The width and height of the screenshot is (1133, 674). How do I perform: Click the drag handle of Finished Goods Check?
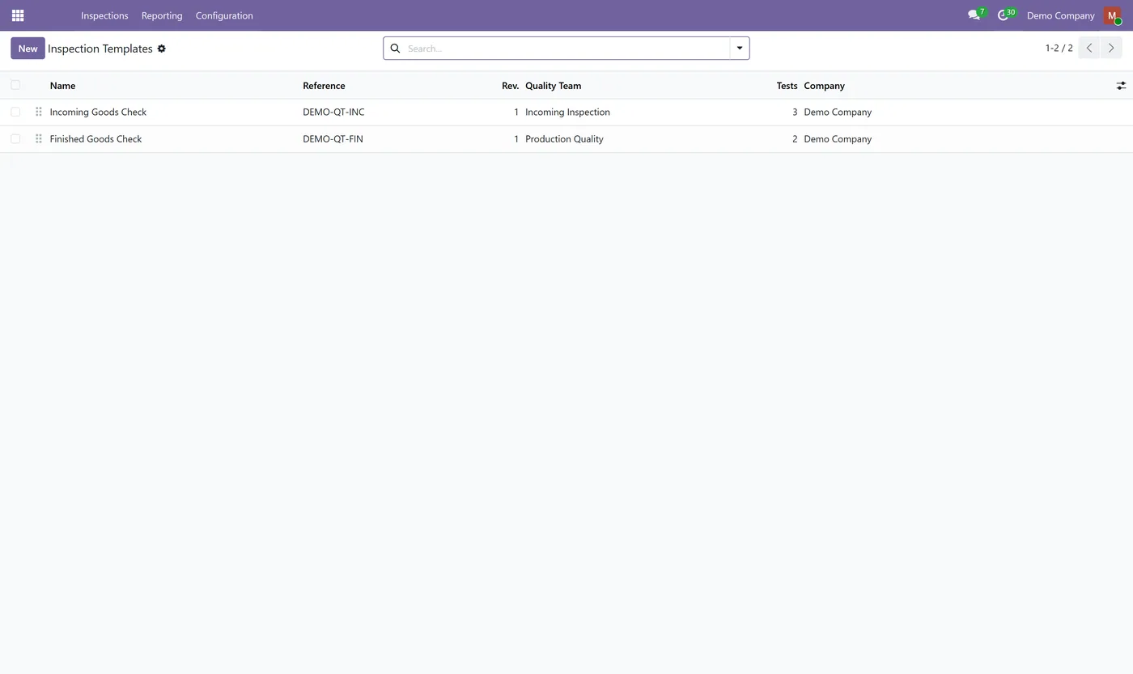click(38, 139)
